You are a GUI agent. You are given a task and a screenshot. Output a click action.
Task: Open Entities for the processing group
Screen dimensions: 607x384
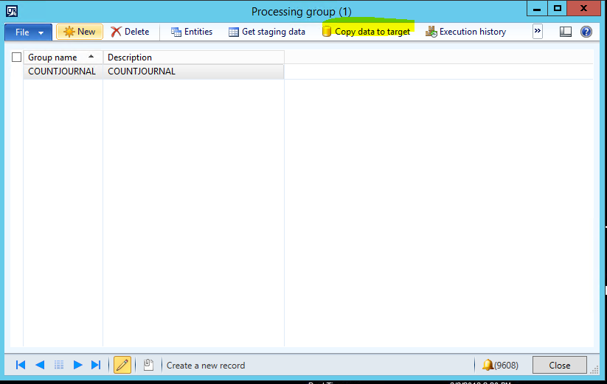coord(192,32)
